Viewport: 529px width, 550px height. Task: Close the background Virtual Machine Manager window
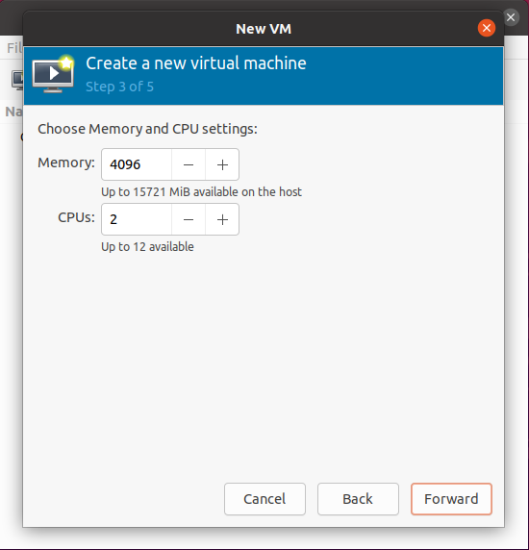[511, 17]
